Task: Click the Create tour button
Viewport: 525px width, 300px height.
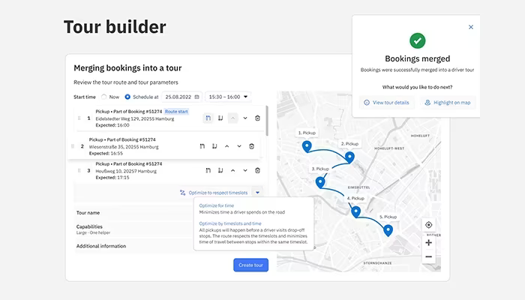Action: pos(250,265)
